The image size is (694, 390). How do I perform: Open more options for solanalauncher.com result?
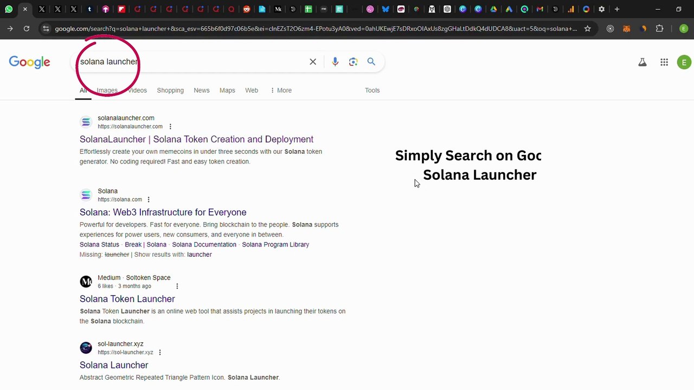170,127
